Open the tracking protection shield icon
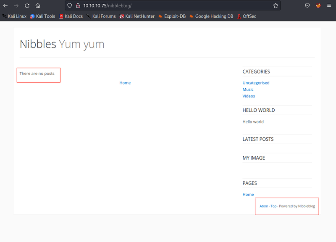 click(x=70, y=6)
